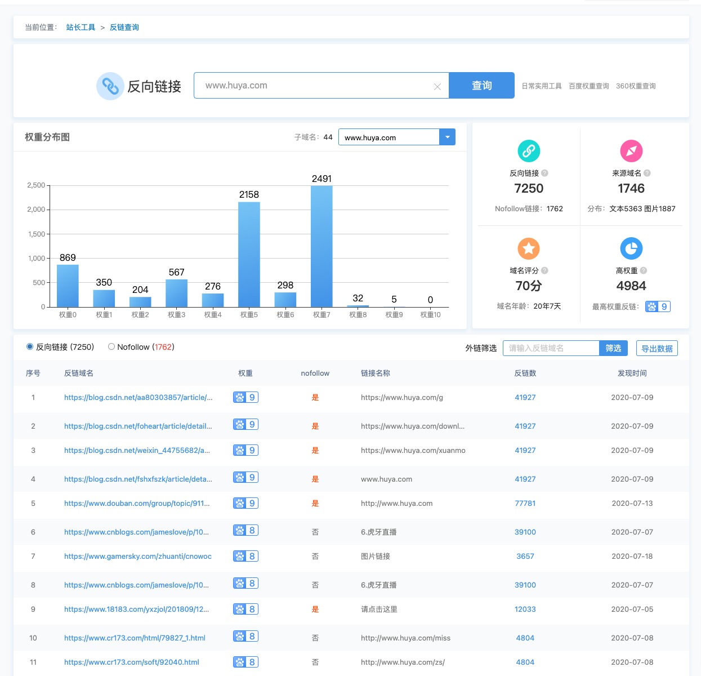
Task: Select the 反向链接 (7250) radio button
Action: [29, 346]
